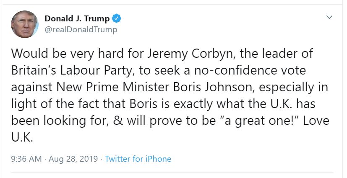Click the first word Would in the tweet

(x=29, y=54)
